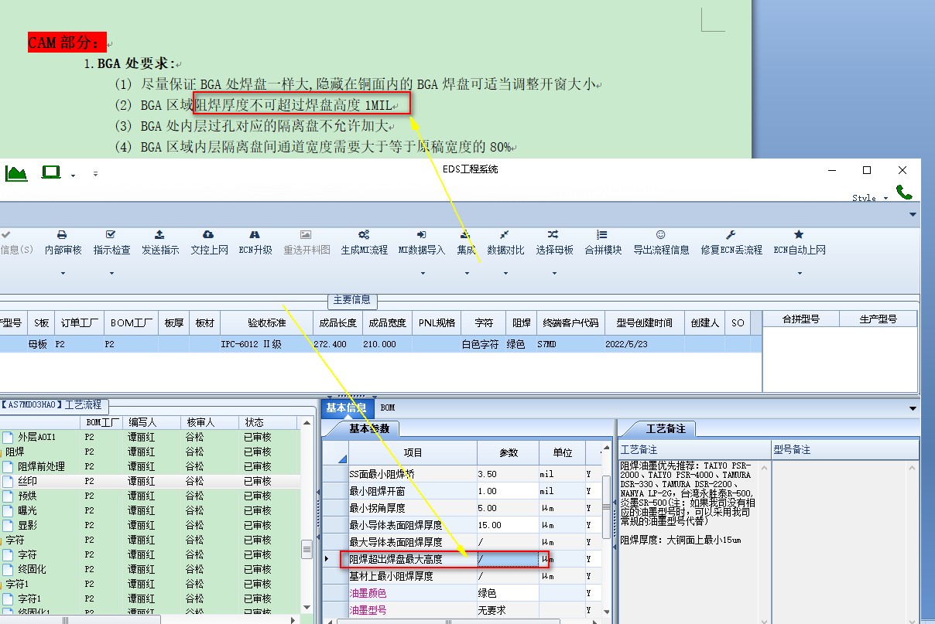Screen dimensions: 935x624
Task: Expand the dropdown arrow under ECN自动上网
Action: click(800, 273)
